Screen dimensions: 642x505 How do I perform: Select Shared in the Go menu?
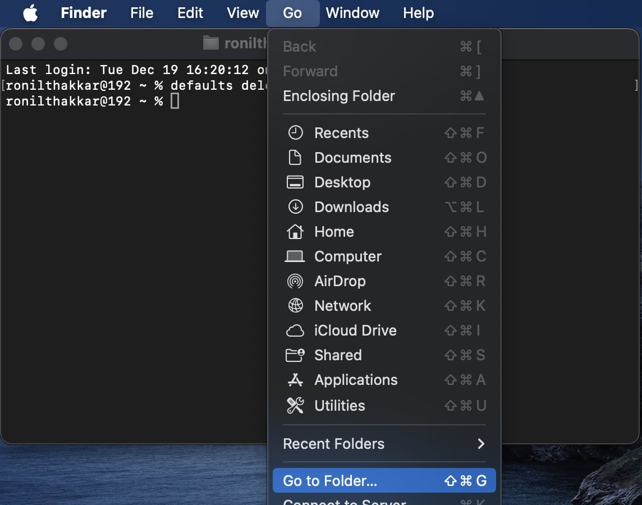[x=384, y=355]
